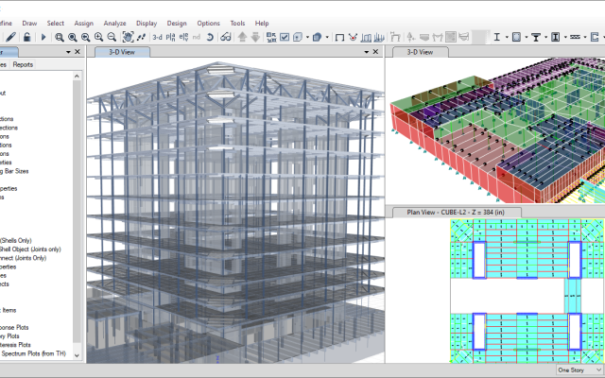Click the rotate 3D view icon

click(x=208, y=37)
